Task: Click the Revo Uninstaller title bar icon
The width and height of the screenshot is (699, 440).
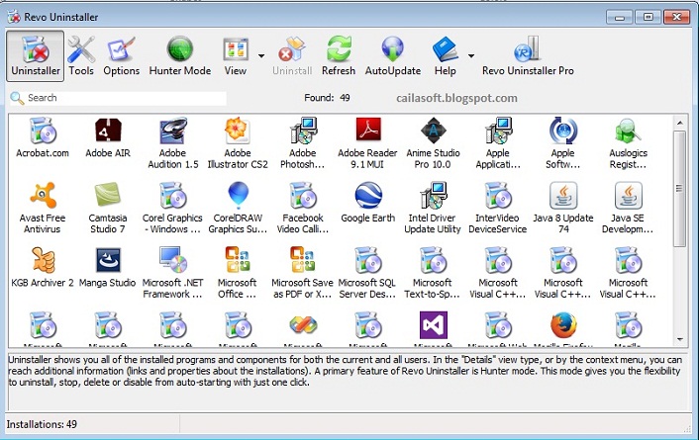Action: click(14, 17)
